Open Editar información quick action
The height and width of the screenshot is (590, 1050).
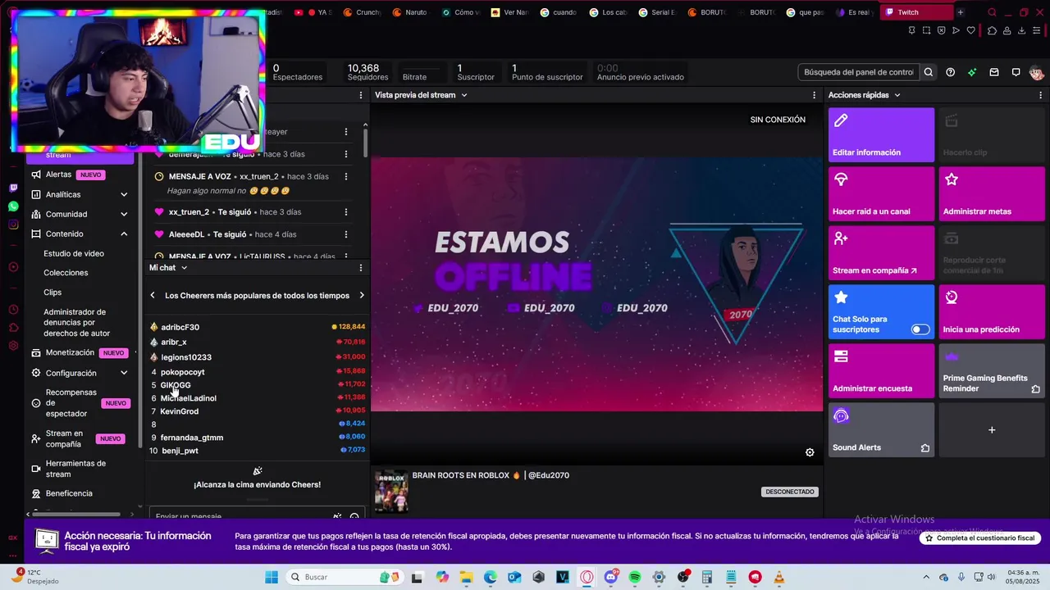pos(881,135)
